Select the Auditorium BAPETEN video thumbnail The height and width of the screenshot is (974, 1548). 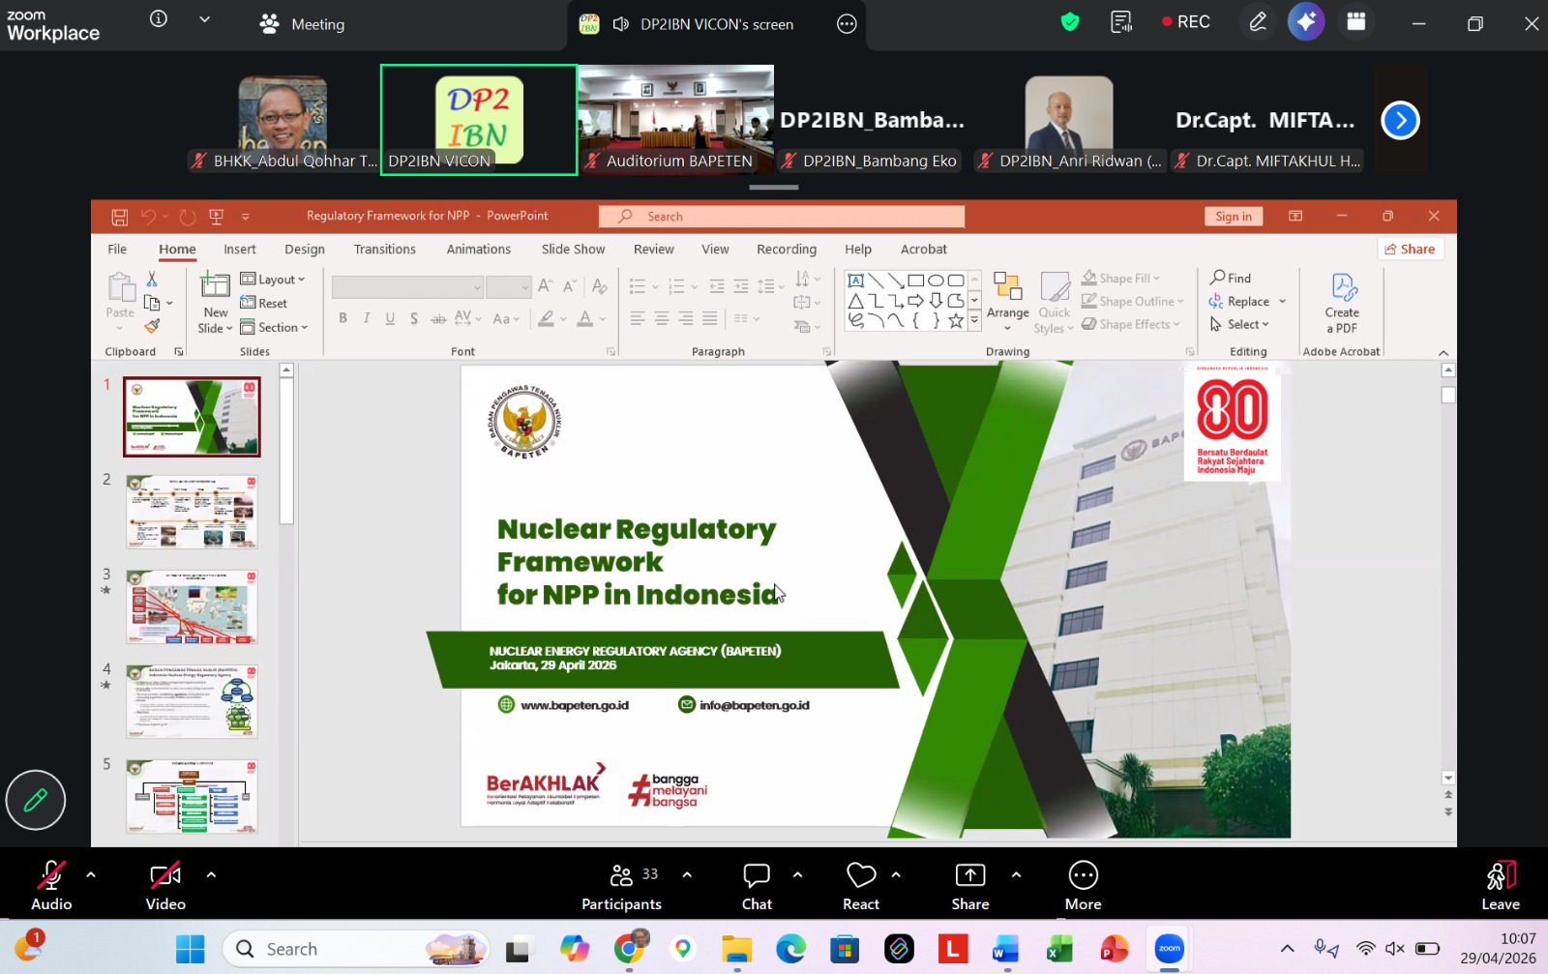(676, 118)
